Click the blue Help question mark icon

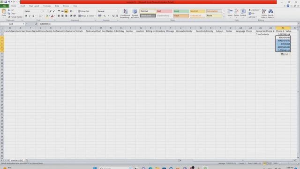tap(288, 6)
